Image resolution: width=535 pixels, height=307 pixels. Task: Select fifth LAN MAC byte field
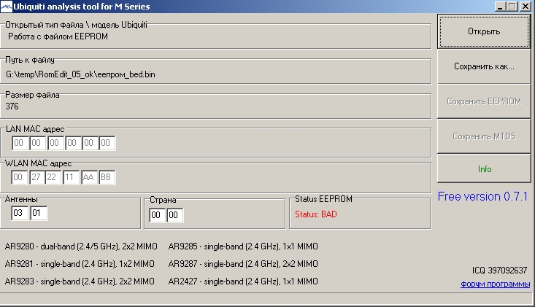coord(90,143)
